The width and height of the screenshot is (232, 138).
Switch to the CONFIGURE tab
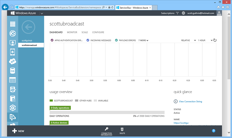98,32
